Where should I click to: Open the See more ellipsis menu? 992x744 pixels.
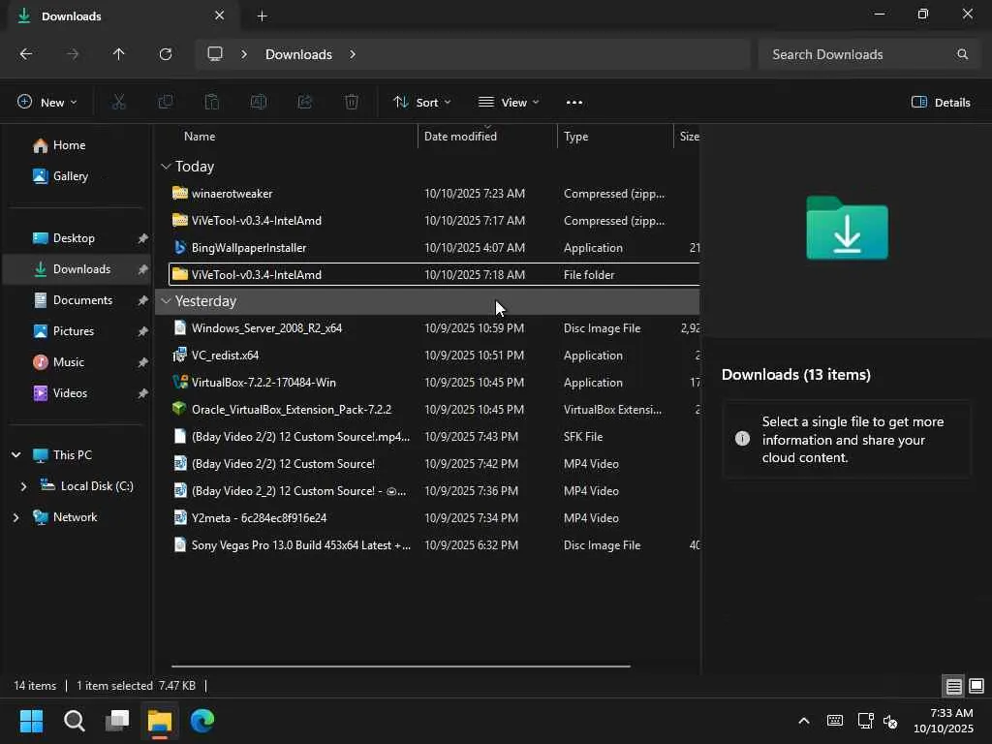point(573,102)
